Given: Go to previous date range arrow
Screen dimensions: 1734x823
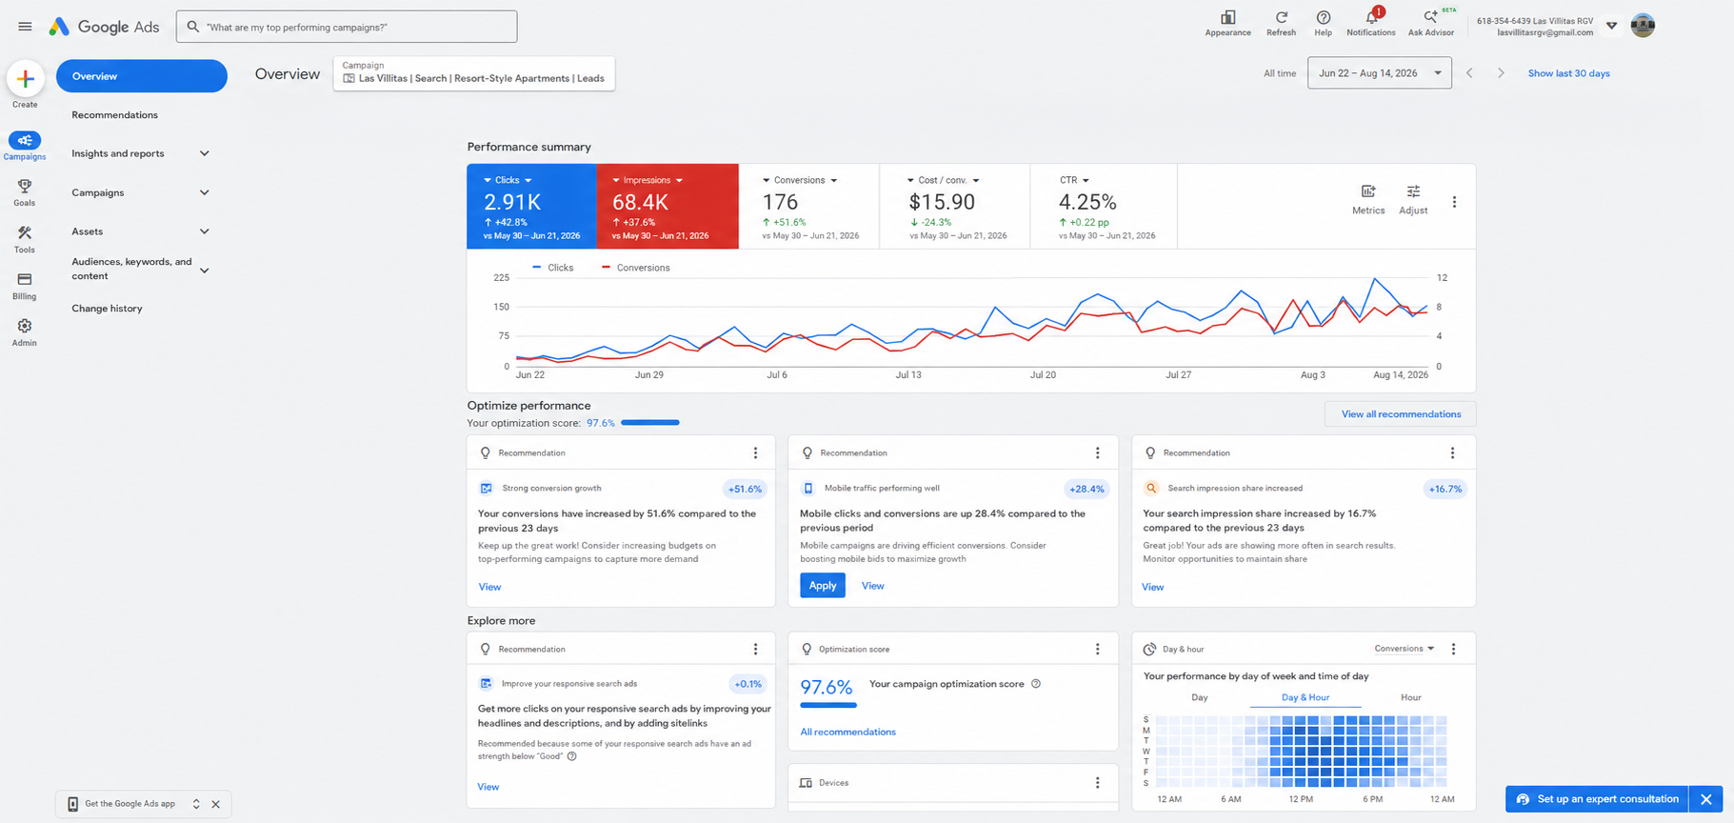Looking at the screenshot, I should point(1470,73).
